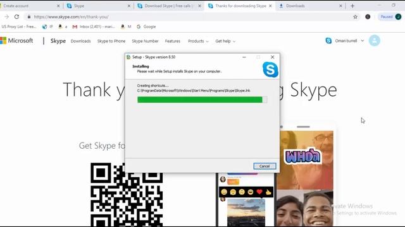Click the site lock icon
The height and width of the screenshot is (227, 405).
click(29, 17)
